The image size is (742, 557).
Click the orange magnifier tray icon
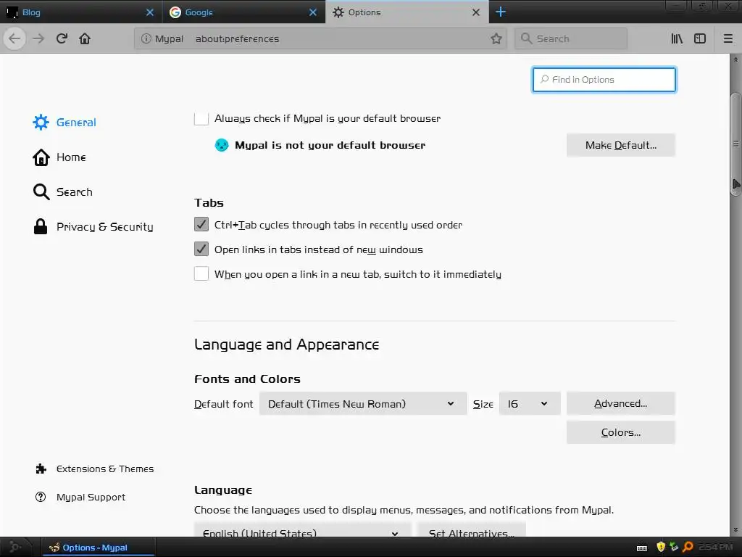coord(688,547)
